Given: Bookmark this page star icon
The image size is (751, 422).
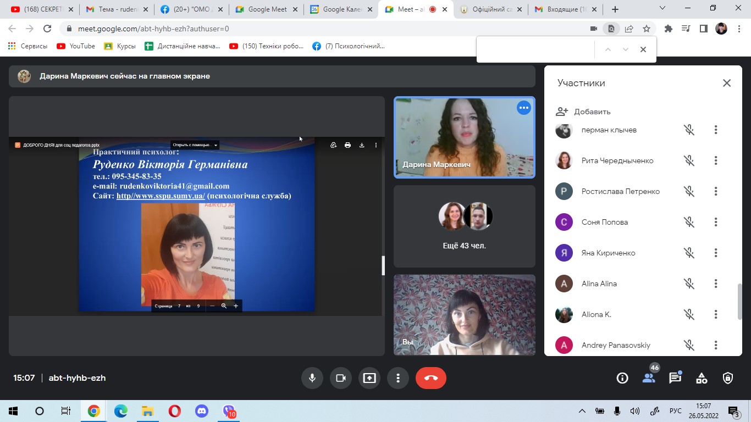Looking at the screenshot, I should 647,29.
